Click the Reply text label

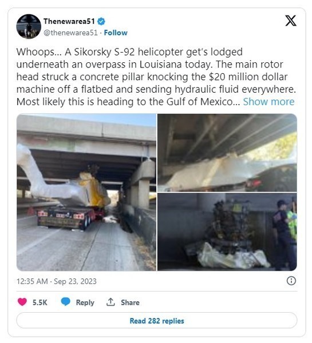click(x=85, y=302)
